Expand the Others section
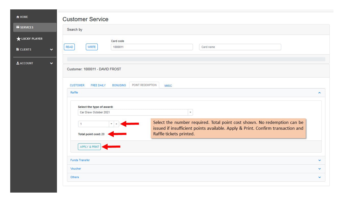This screenshot has width=347, height=202. pos(196,177)
